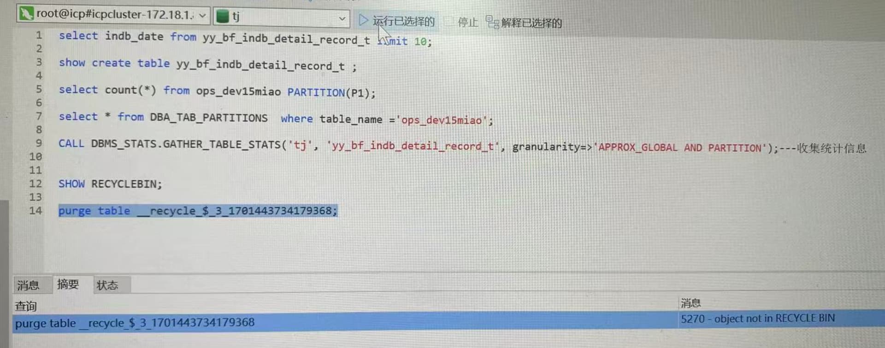Click the green database icon beside tj

(x=223, y=17)
